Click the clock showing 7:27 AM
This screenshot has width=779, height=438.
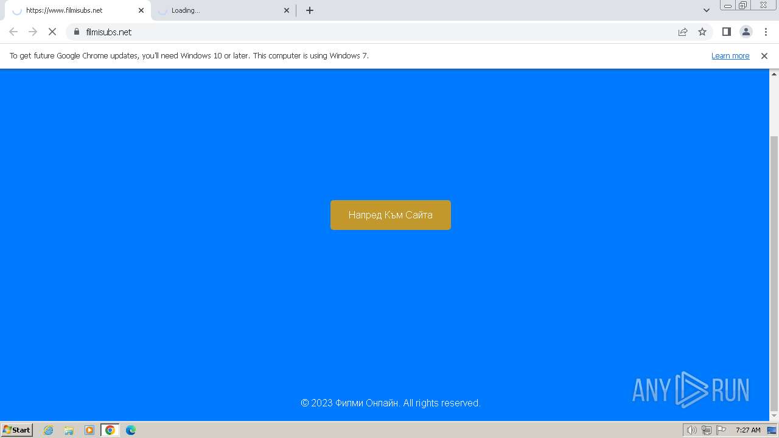tap(748, 430)
